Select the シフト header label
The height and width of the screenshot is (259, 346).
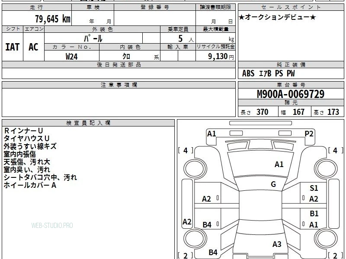(13, 29)
